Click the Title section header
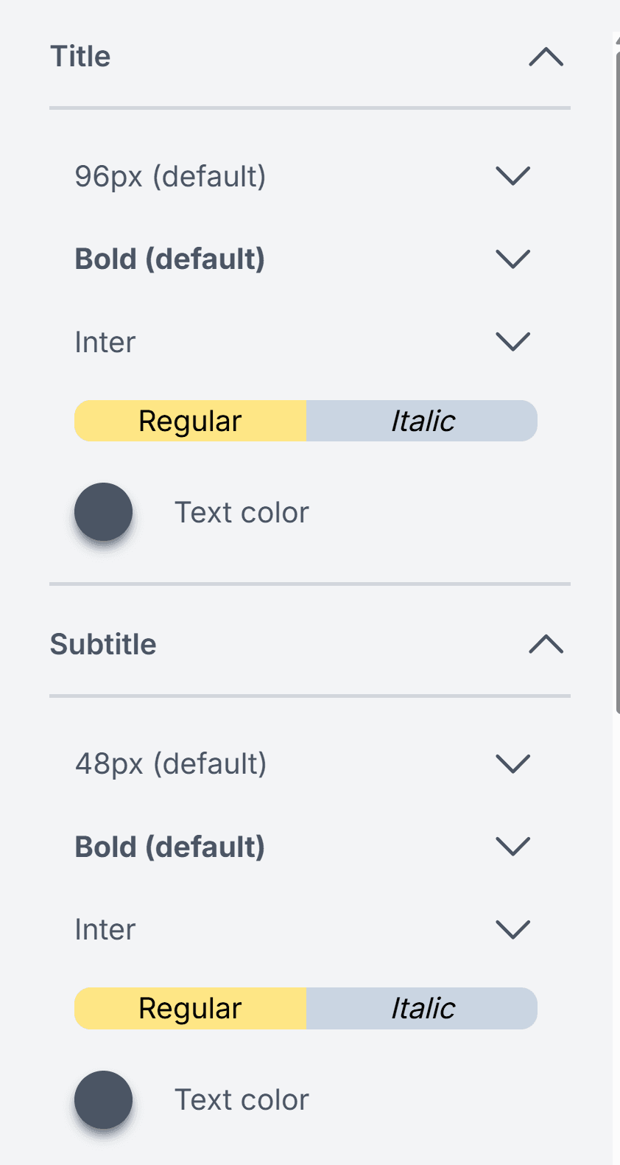 tap(80, 56)
